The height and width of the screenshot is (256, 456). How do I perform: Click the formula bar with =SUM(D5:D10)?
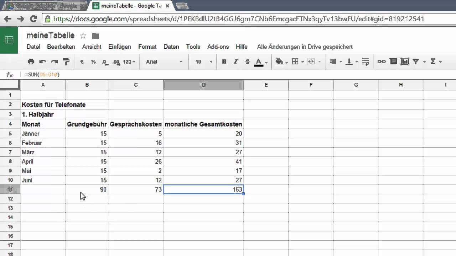point(239,75)
